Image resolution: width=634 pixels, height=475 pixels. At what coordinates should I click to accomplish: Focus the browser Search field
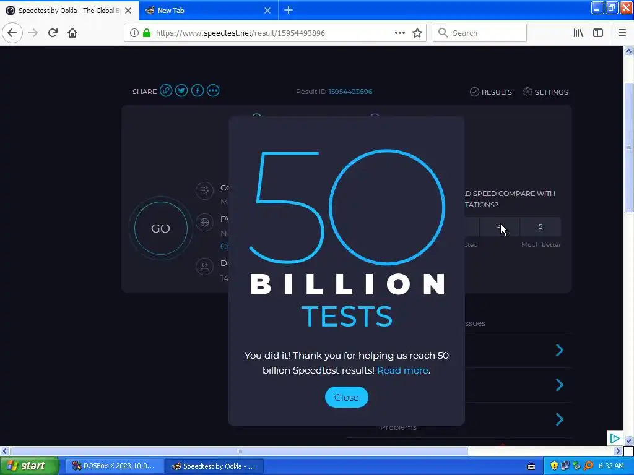tap(480, 33)
